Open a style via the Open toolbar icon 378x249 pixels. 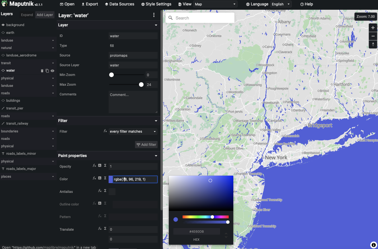tap(67, 4)
